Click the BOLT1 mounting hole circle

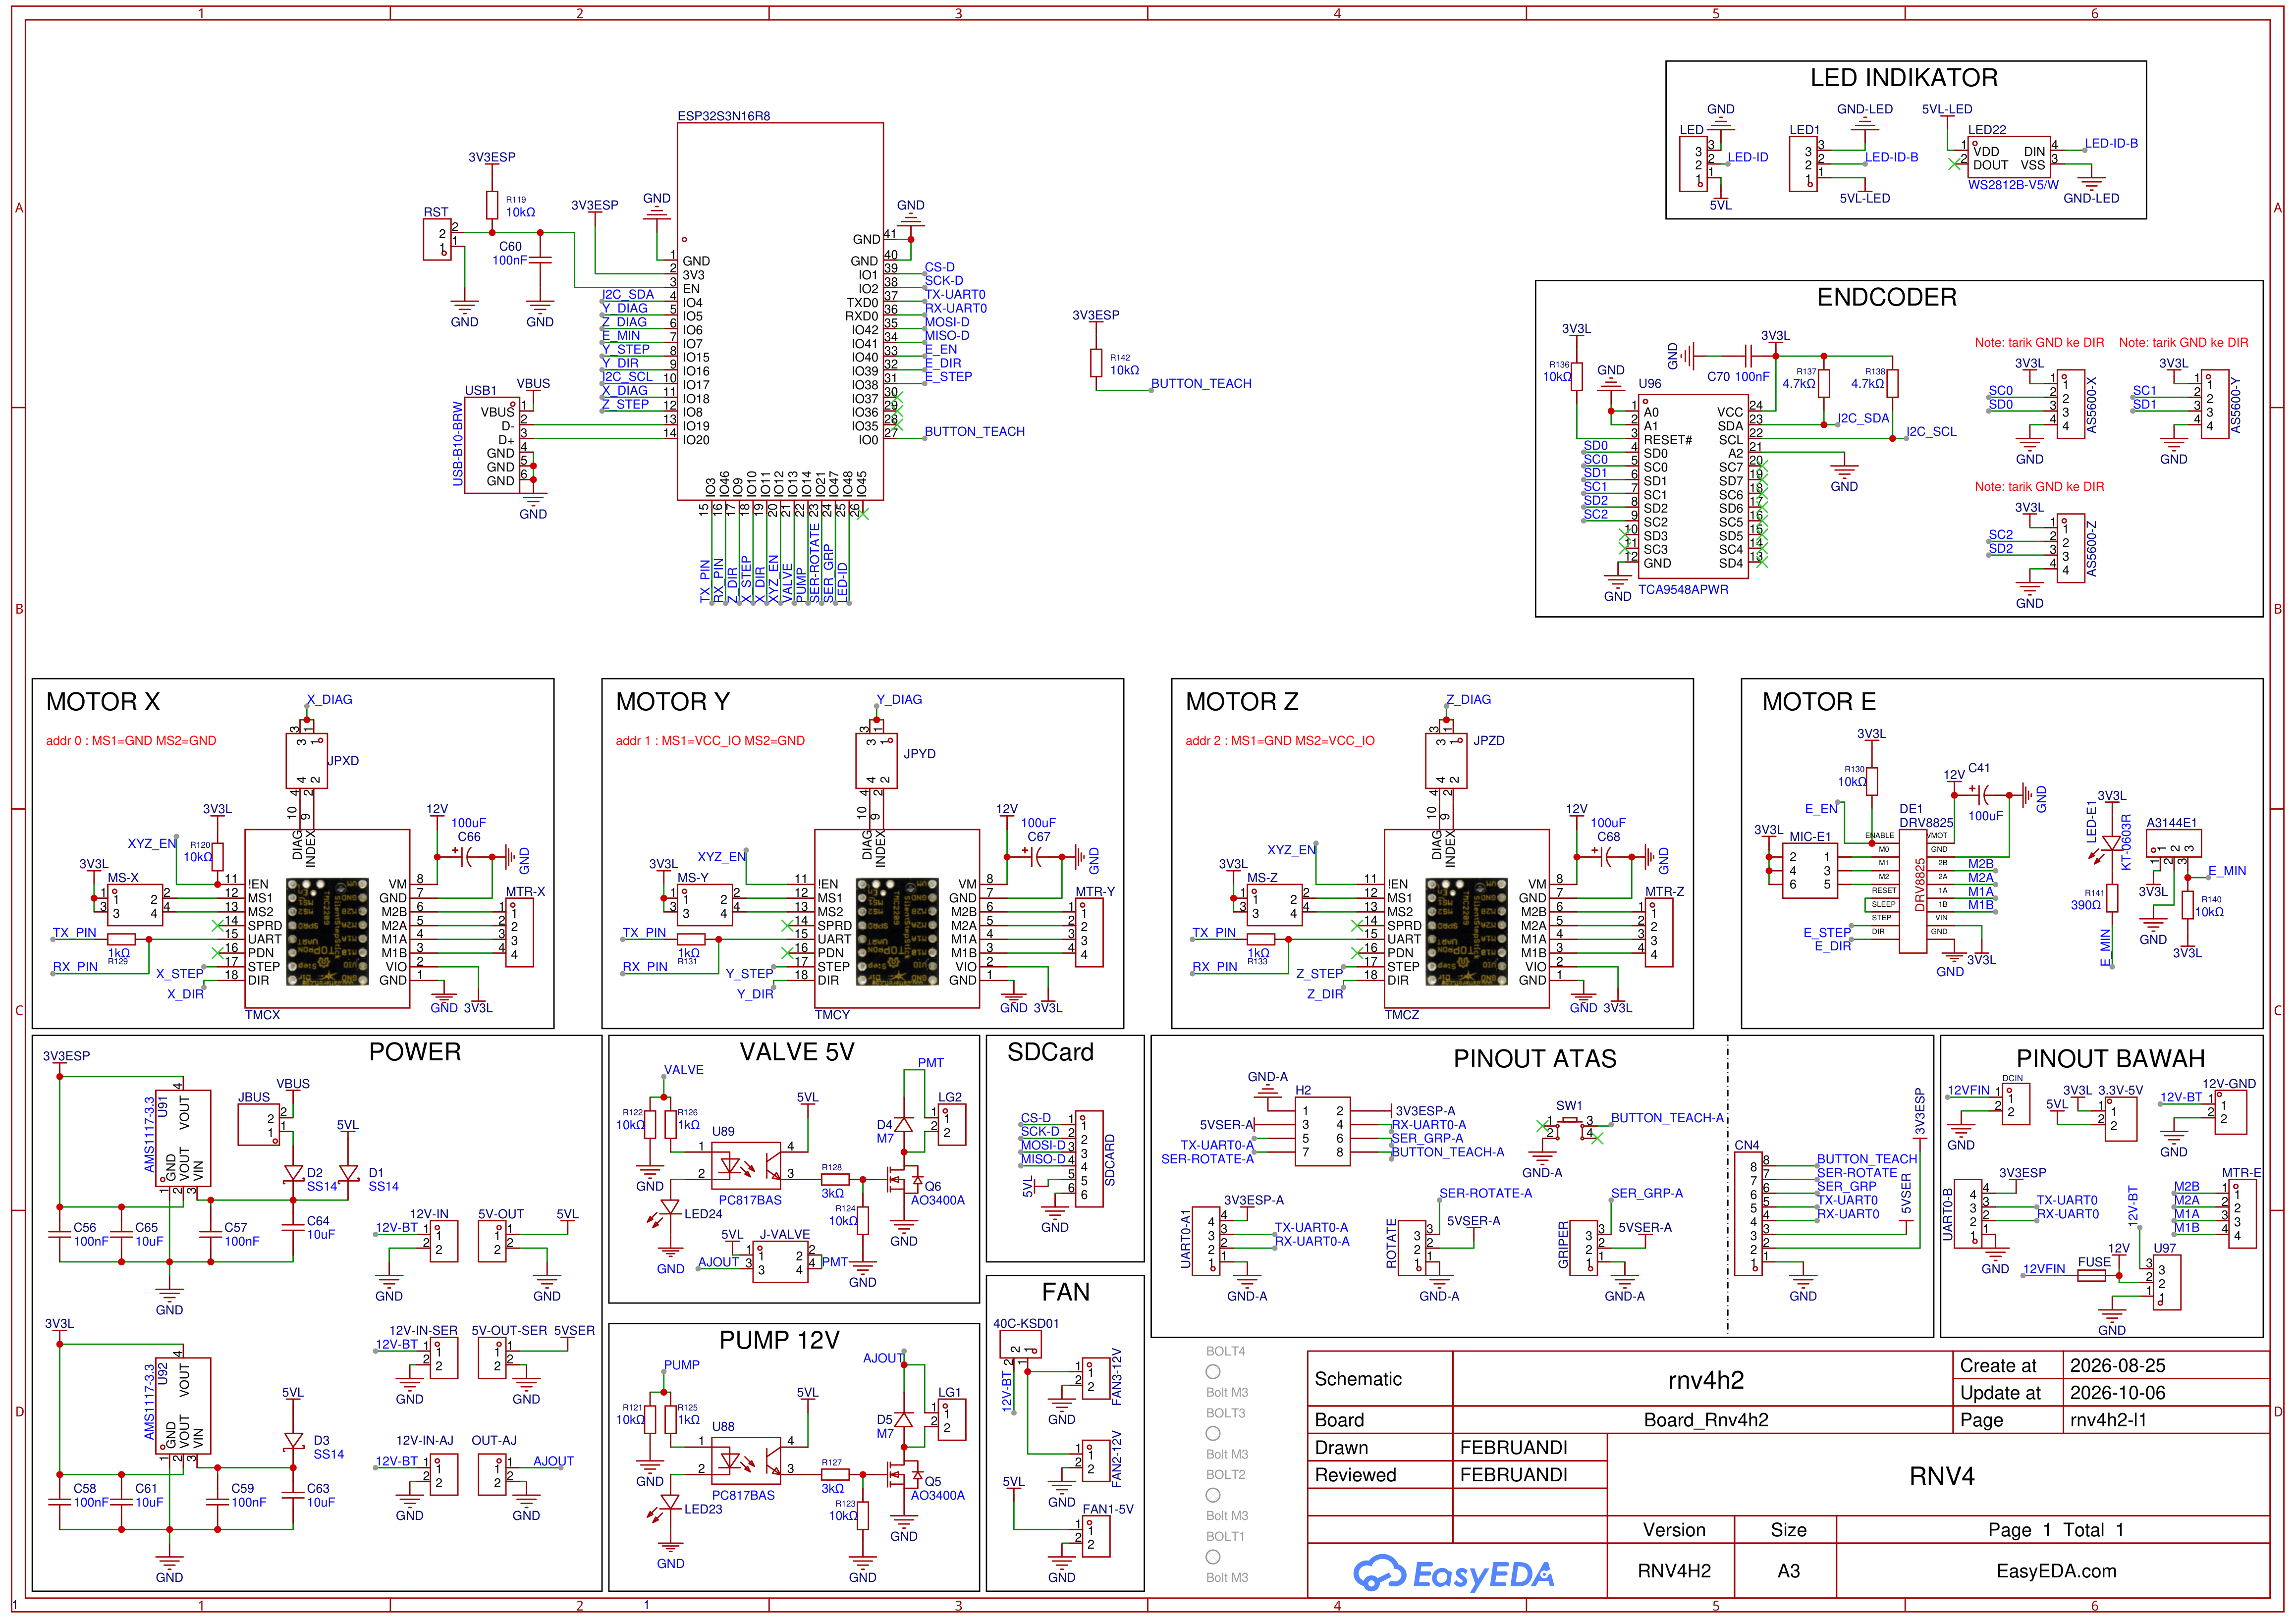1213,1556
